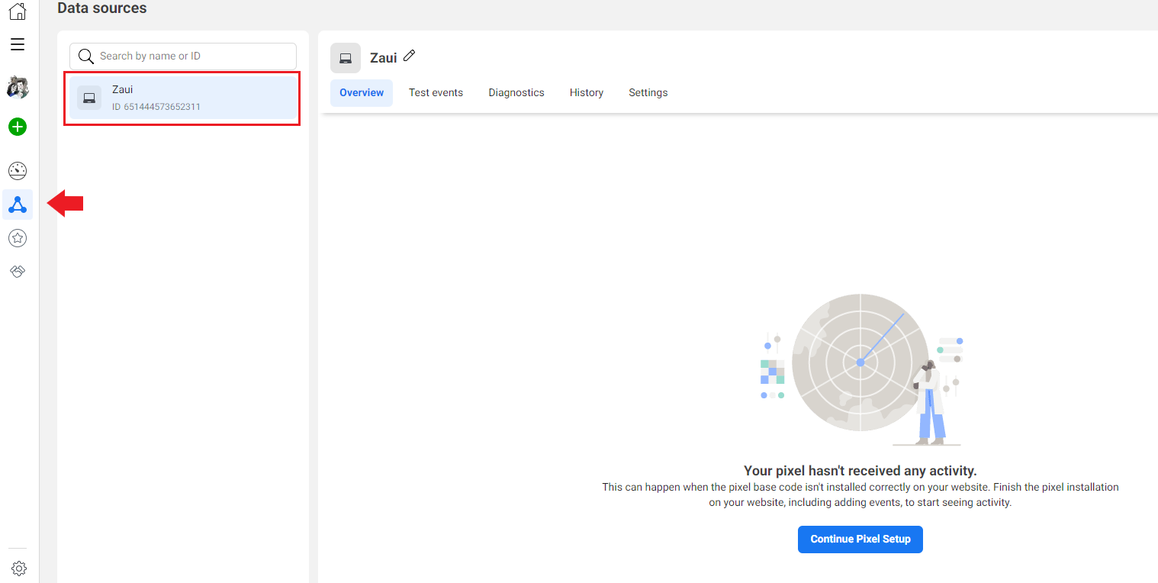
Task: Switch to the Overview tab
Action: point(361,92)
